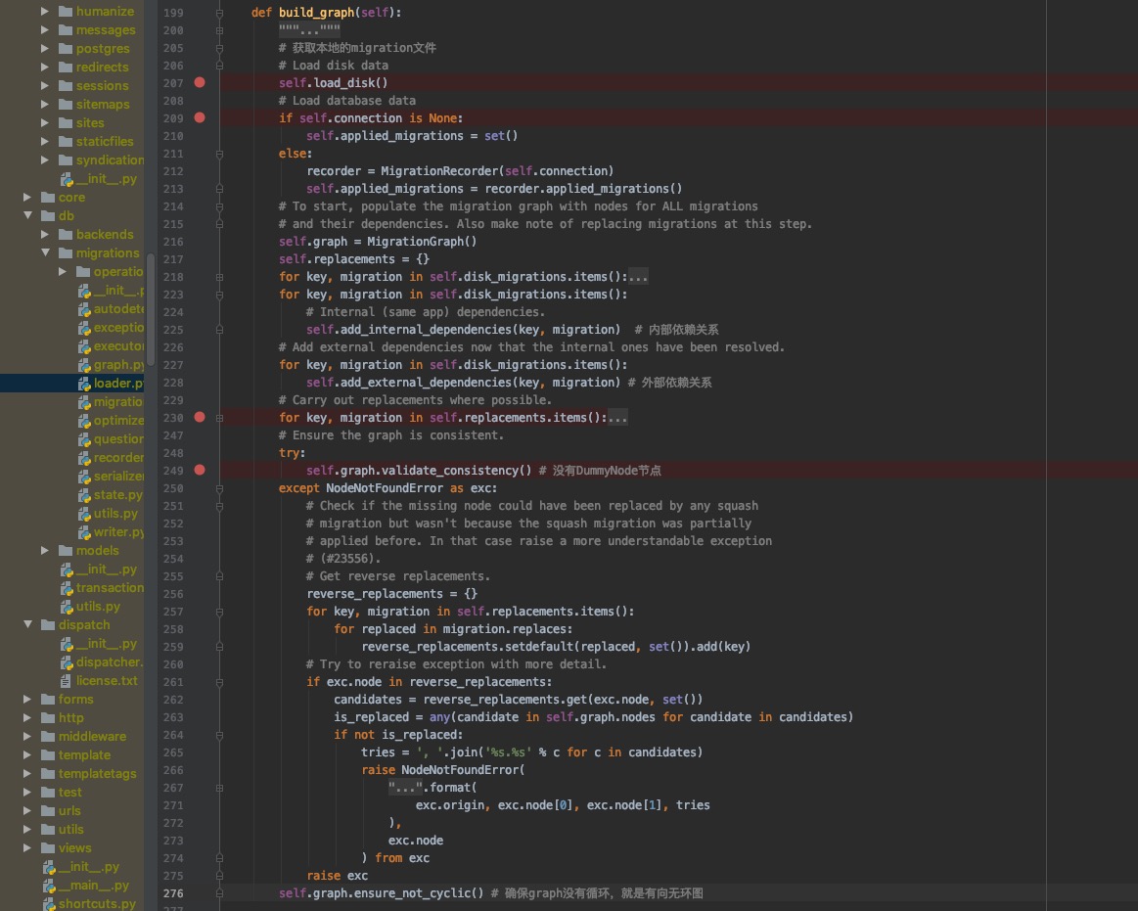Viewport: 1138px width, 911px height.
Task: Collapse the migrations folder arrow
Action: coord(45,252)
